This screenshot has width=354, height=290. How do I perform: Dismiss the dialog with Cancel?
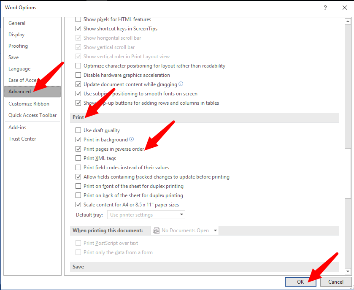point(335,282)
